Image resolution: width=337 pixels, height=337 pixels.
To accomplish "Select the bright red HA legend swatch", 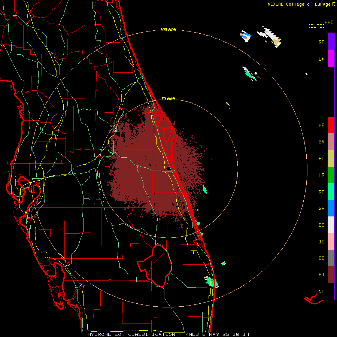I will [331, 125].
